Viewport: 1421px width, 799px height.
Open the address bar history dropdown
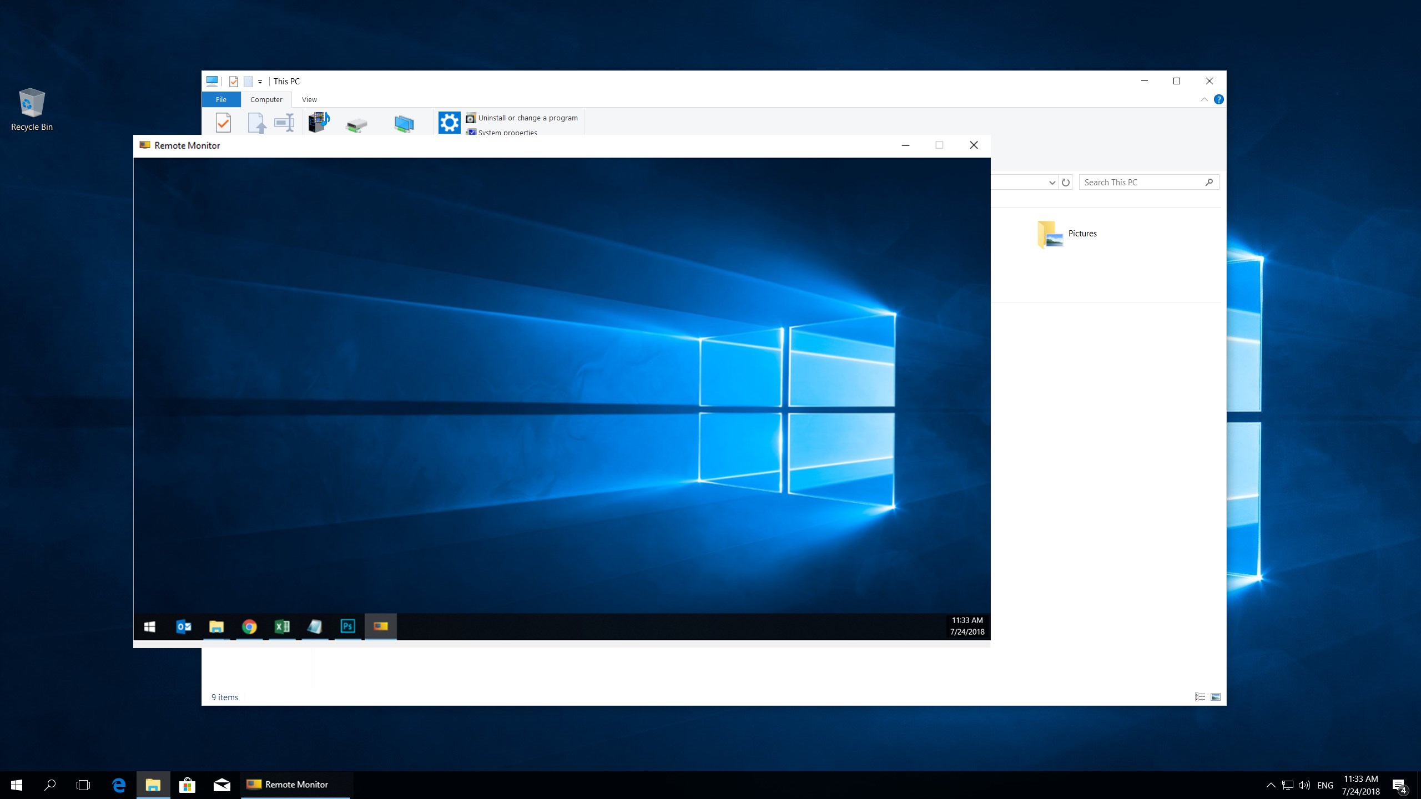1052,182
